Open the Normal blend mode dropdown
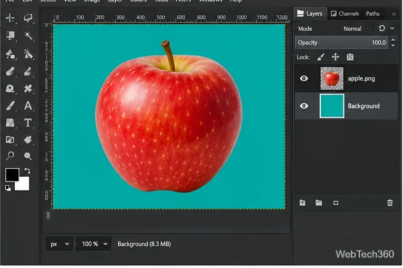Viewport: 403px width, 268px height. click(352, 28)
